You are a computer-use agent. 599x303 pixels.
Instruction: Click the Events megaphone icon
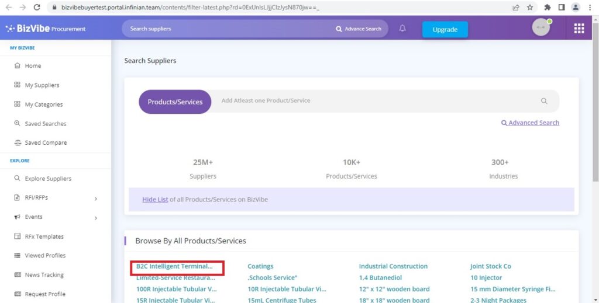[x=17, y=217]
